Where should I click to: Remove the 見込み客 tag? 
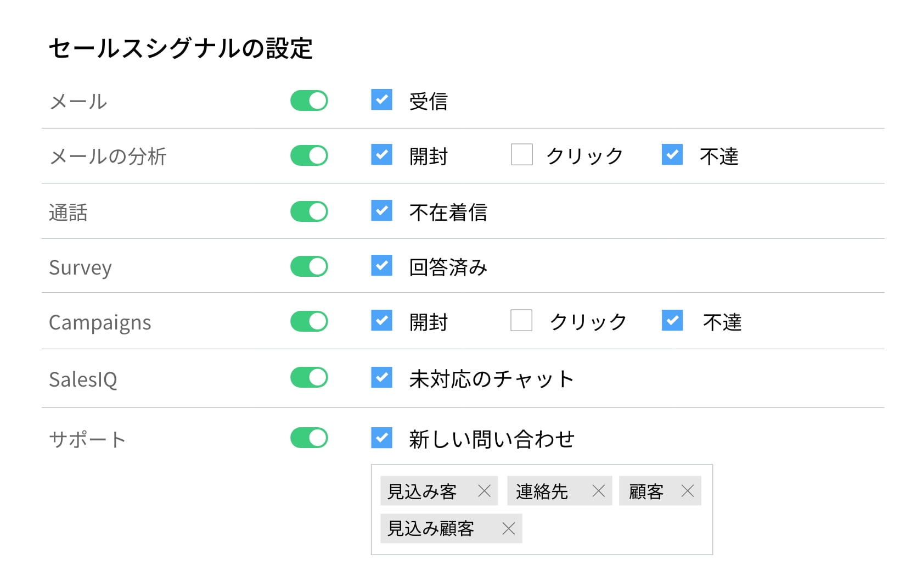(x=484, y=491)
